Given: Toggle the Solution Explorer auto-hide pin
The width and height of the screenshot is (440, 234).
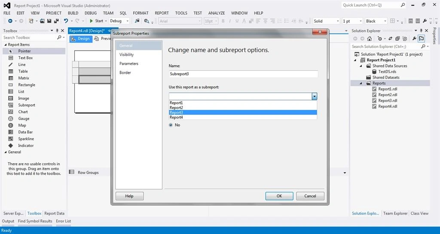Looking at the screenshot, I should [x=421, y=30].
